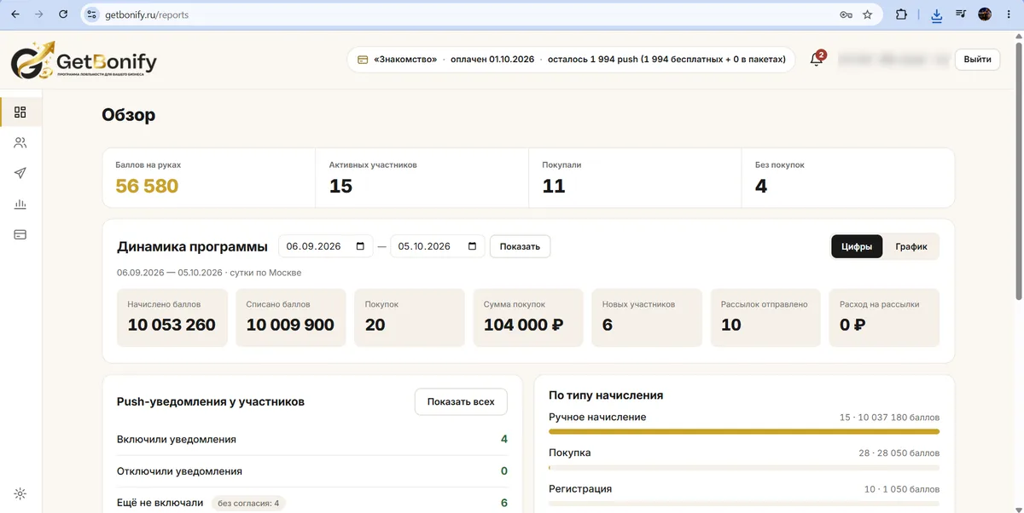Switch to the Цифры view
Image resolution: width=1024 pixels, height=513 pixels.
tap(857, 247)
